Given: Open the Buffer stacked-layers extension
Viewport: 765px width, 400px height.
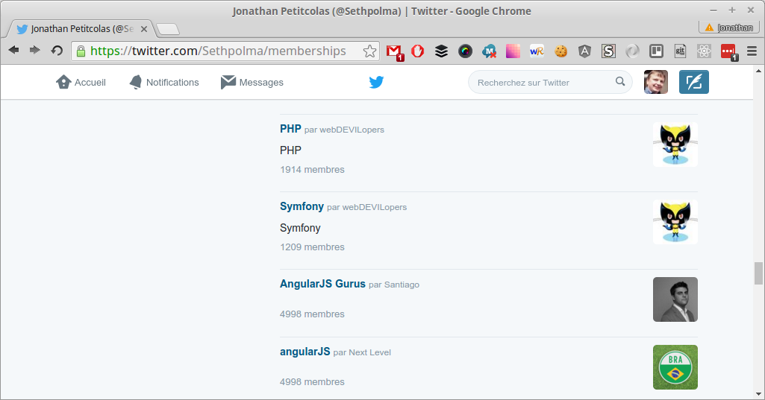Looking at the screenshot, I should (441, 51).
